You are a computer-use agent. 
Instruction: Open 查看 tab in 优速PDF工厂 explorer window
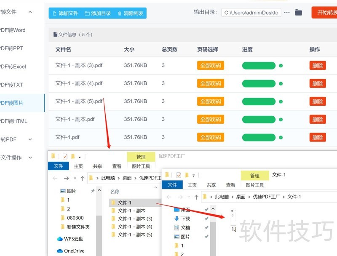click(117, 166)
